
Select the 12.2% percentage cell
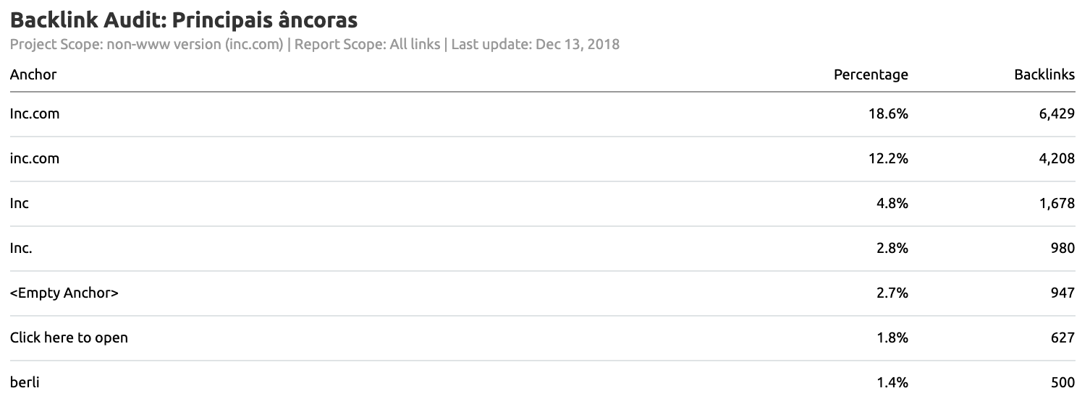click(888, 158)
